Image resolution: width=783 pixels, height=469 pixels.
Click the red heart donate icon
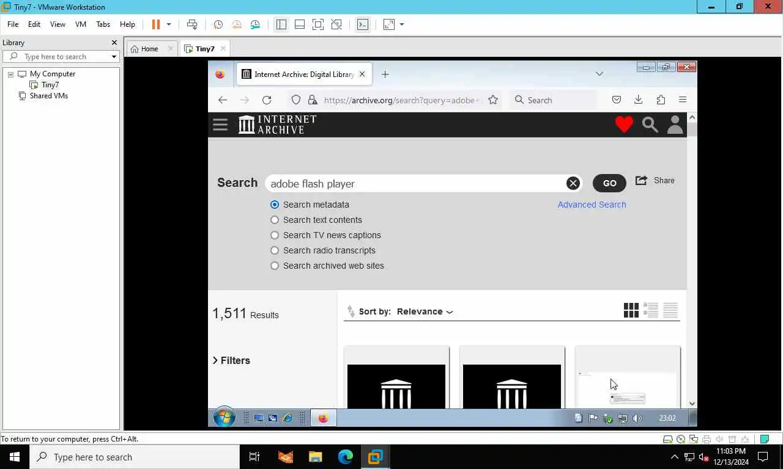click(x=624, y=125)
